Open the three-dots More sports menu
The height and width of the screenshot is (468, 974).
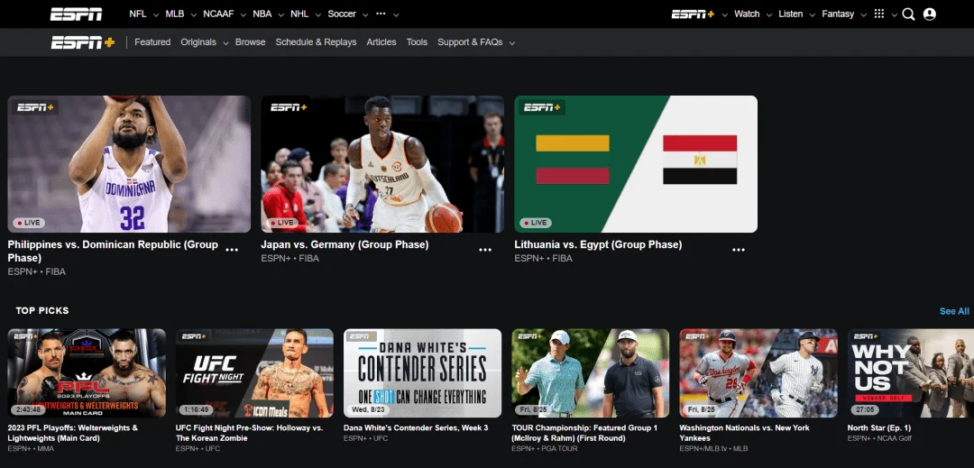click(x=381, y=14)
